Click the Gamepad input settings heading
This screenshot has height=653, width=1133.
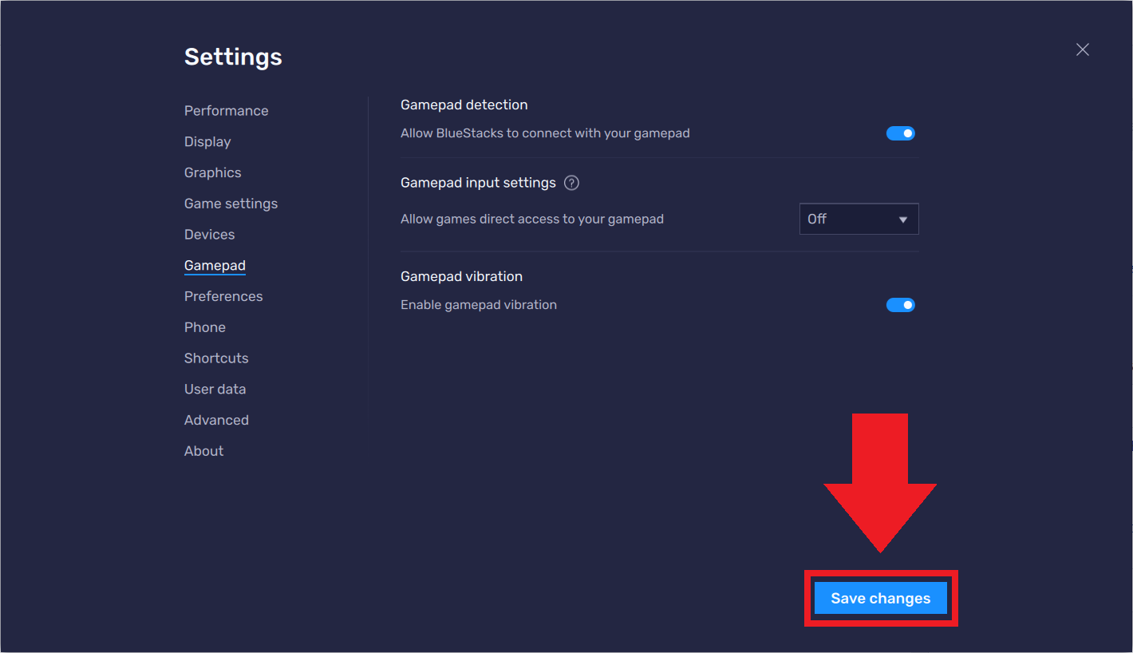pyautogui.click(x=478, y=183)
